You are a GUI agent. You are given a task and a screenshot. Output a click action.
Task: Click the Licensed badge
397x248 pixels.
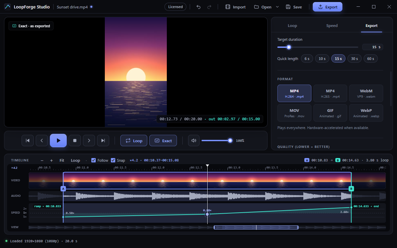pos(176,7)
